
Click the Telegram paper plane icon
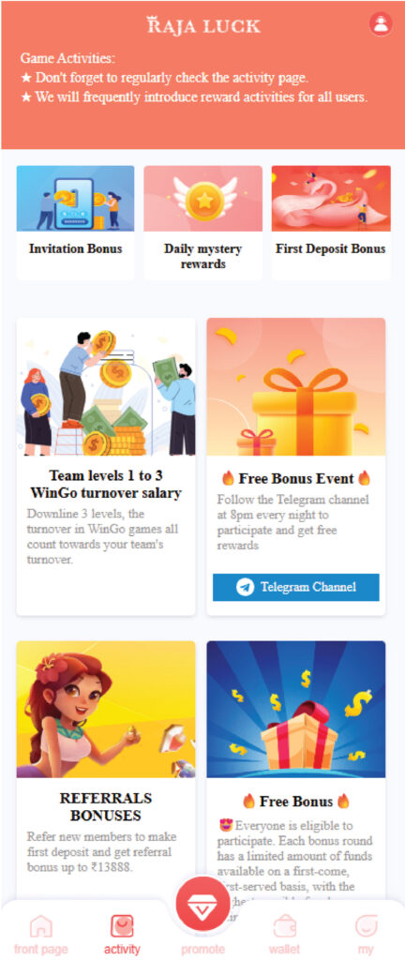coord(246,587)
